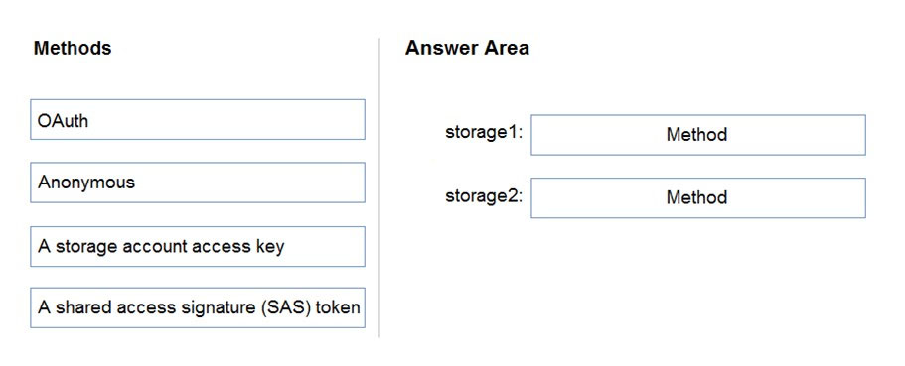The height and width of the screenshot is (366, 905).
Task: Select the OAuth method box
Action: point(198,119)
